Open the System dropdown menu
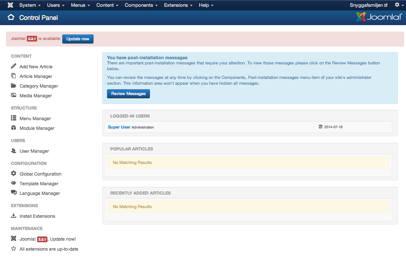This screenshot has height=269, width=406. pyautogui.click(x=30, y=5)
